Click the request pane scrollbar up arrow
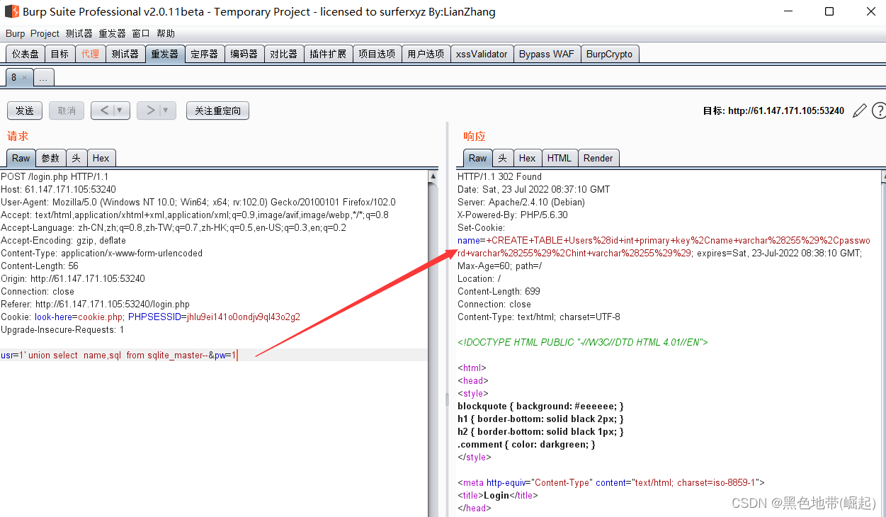886x517 pixels. (x=433, y=176)
